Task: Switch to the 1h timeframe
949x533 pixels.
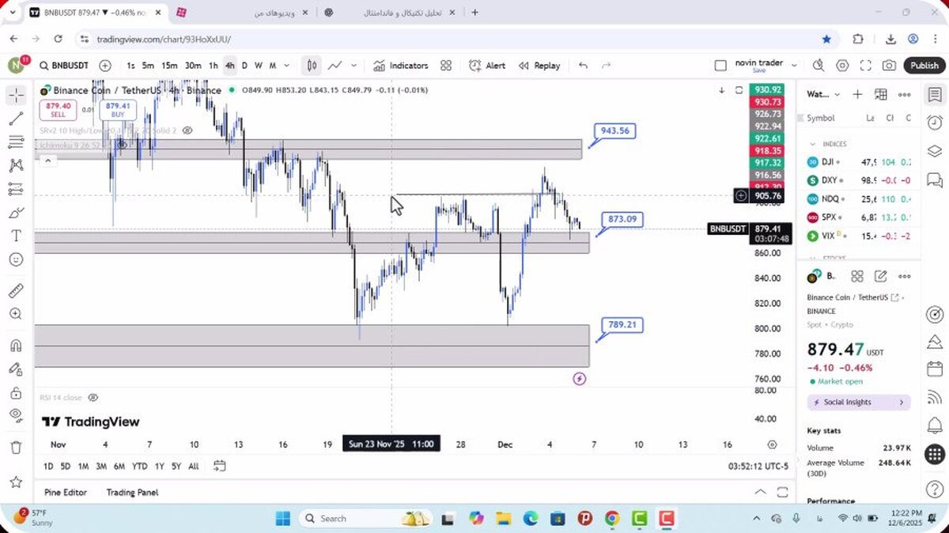Action: click(214, 66)
